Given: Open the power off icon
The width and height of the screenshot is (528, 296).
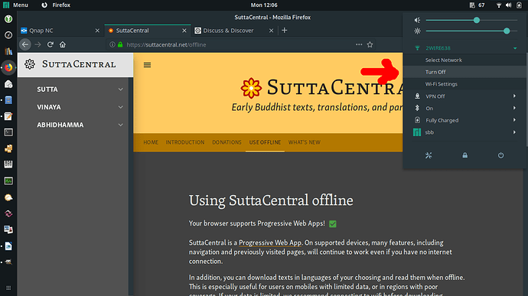Looking at the screenshot, I should [500, 155].
